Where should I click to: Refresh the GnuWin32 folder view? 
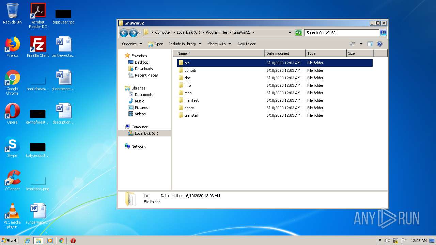298,33
